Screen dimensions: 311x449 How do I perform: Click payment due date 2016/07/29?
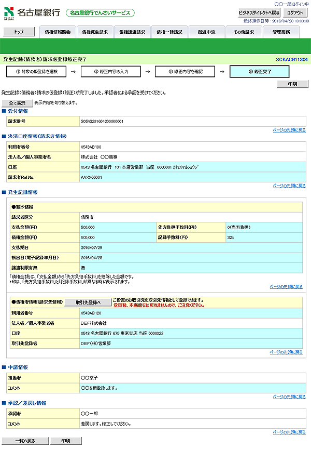(x=91, y=248)
